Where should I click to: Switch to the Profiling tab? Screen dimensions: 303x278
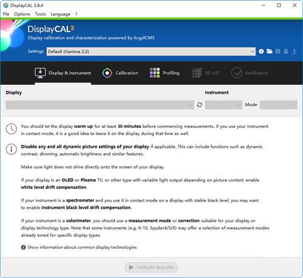(165, 73)
